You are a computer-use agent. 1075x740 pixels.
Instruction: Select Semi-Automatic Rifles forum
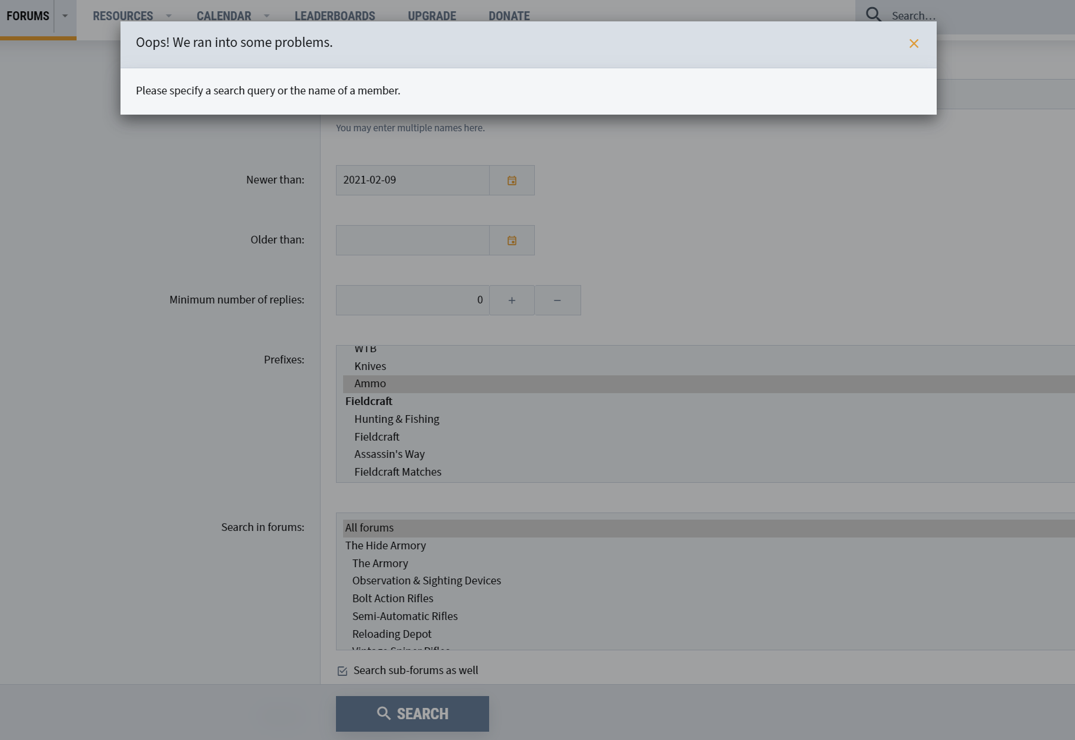tap(709, 616)
